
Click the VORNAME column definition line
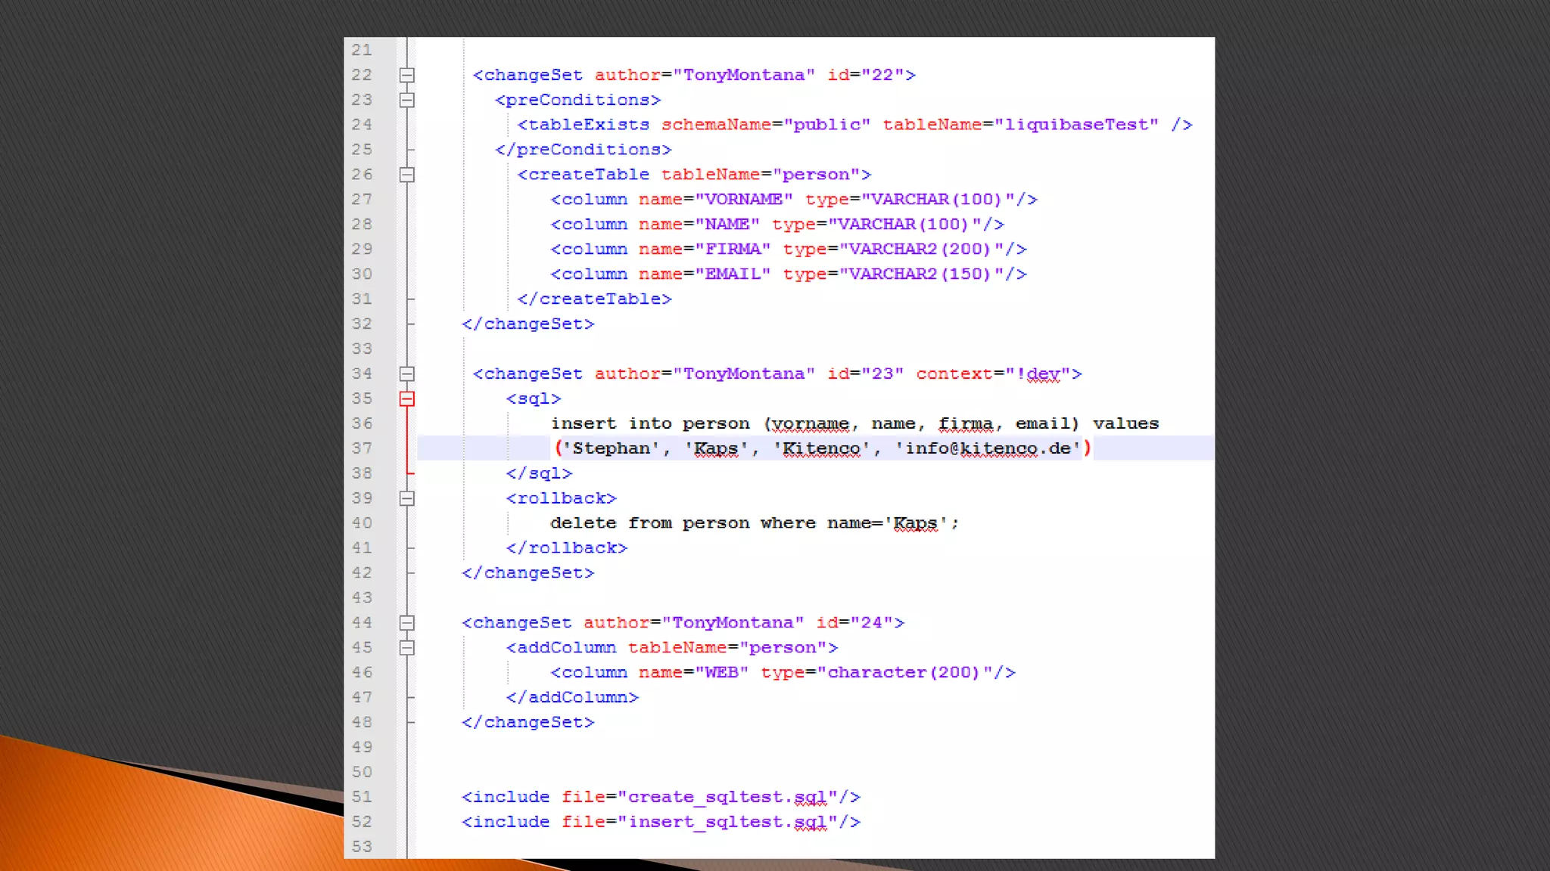(x=793, y=200)
